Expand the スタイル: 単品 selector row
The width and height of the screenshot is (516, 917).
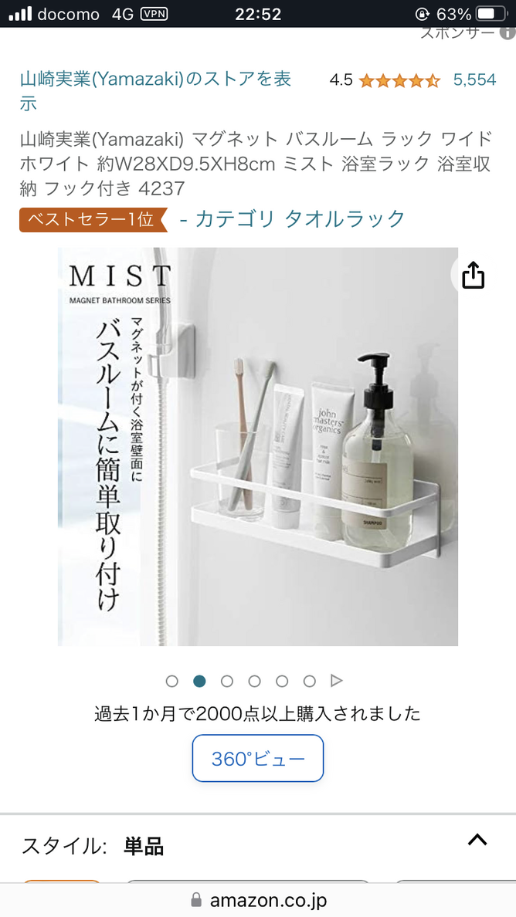tap(258, 846)
